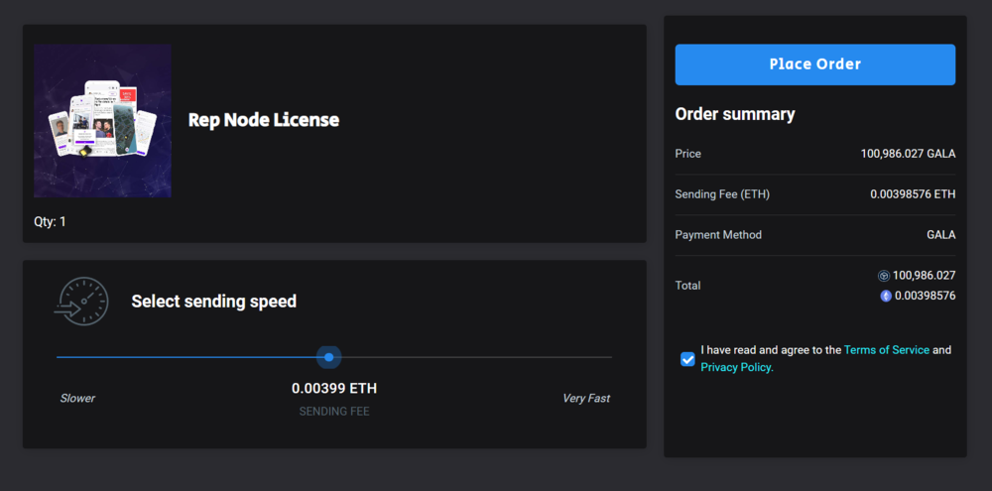
Task: Click the '0.00398576 ETH' sending fee amount
Action: [x=913, y=194]
